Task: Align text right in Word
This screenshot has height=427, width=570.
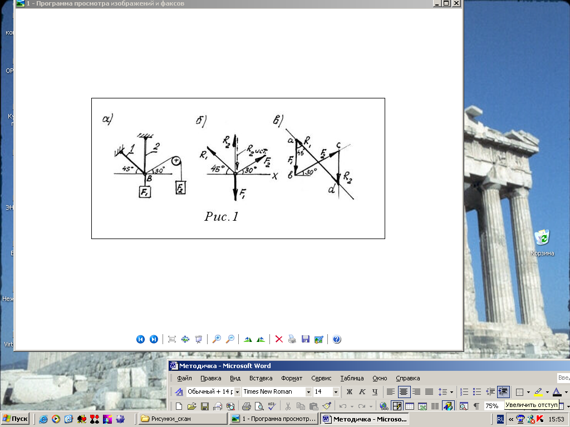Action: click(x=416, y=392)
